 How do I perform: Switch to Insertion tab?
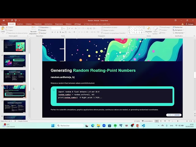[20, 24]
